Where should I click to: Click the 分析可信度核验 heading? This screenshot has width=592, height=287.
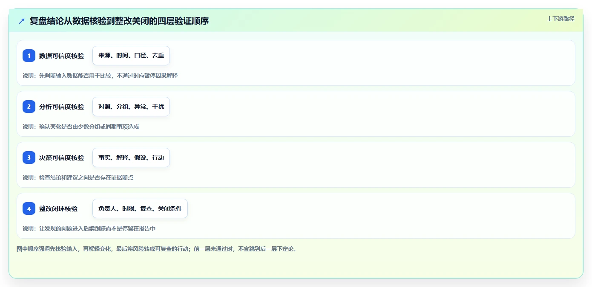(62, 107)
